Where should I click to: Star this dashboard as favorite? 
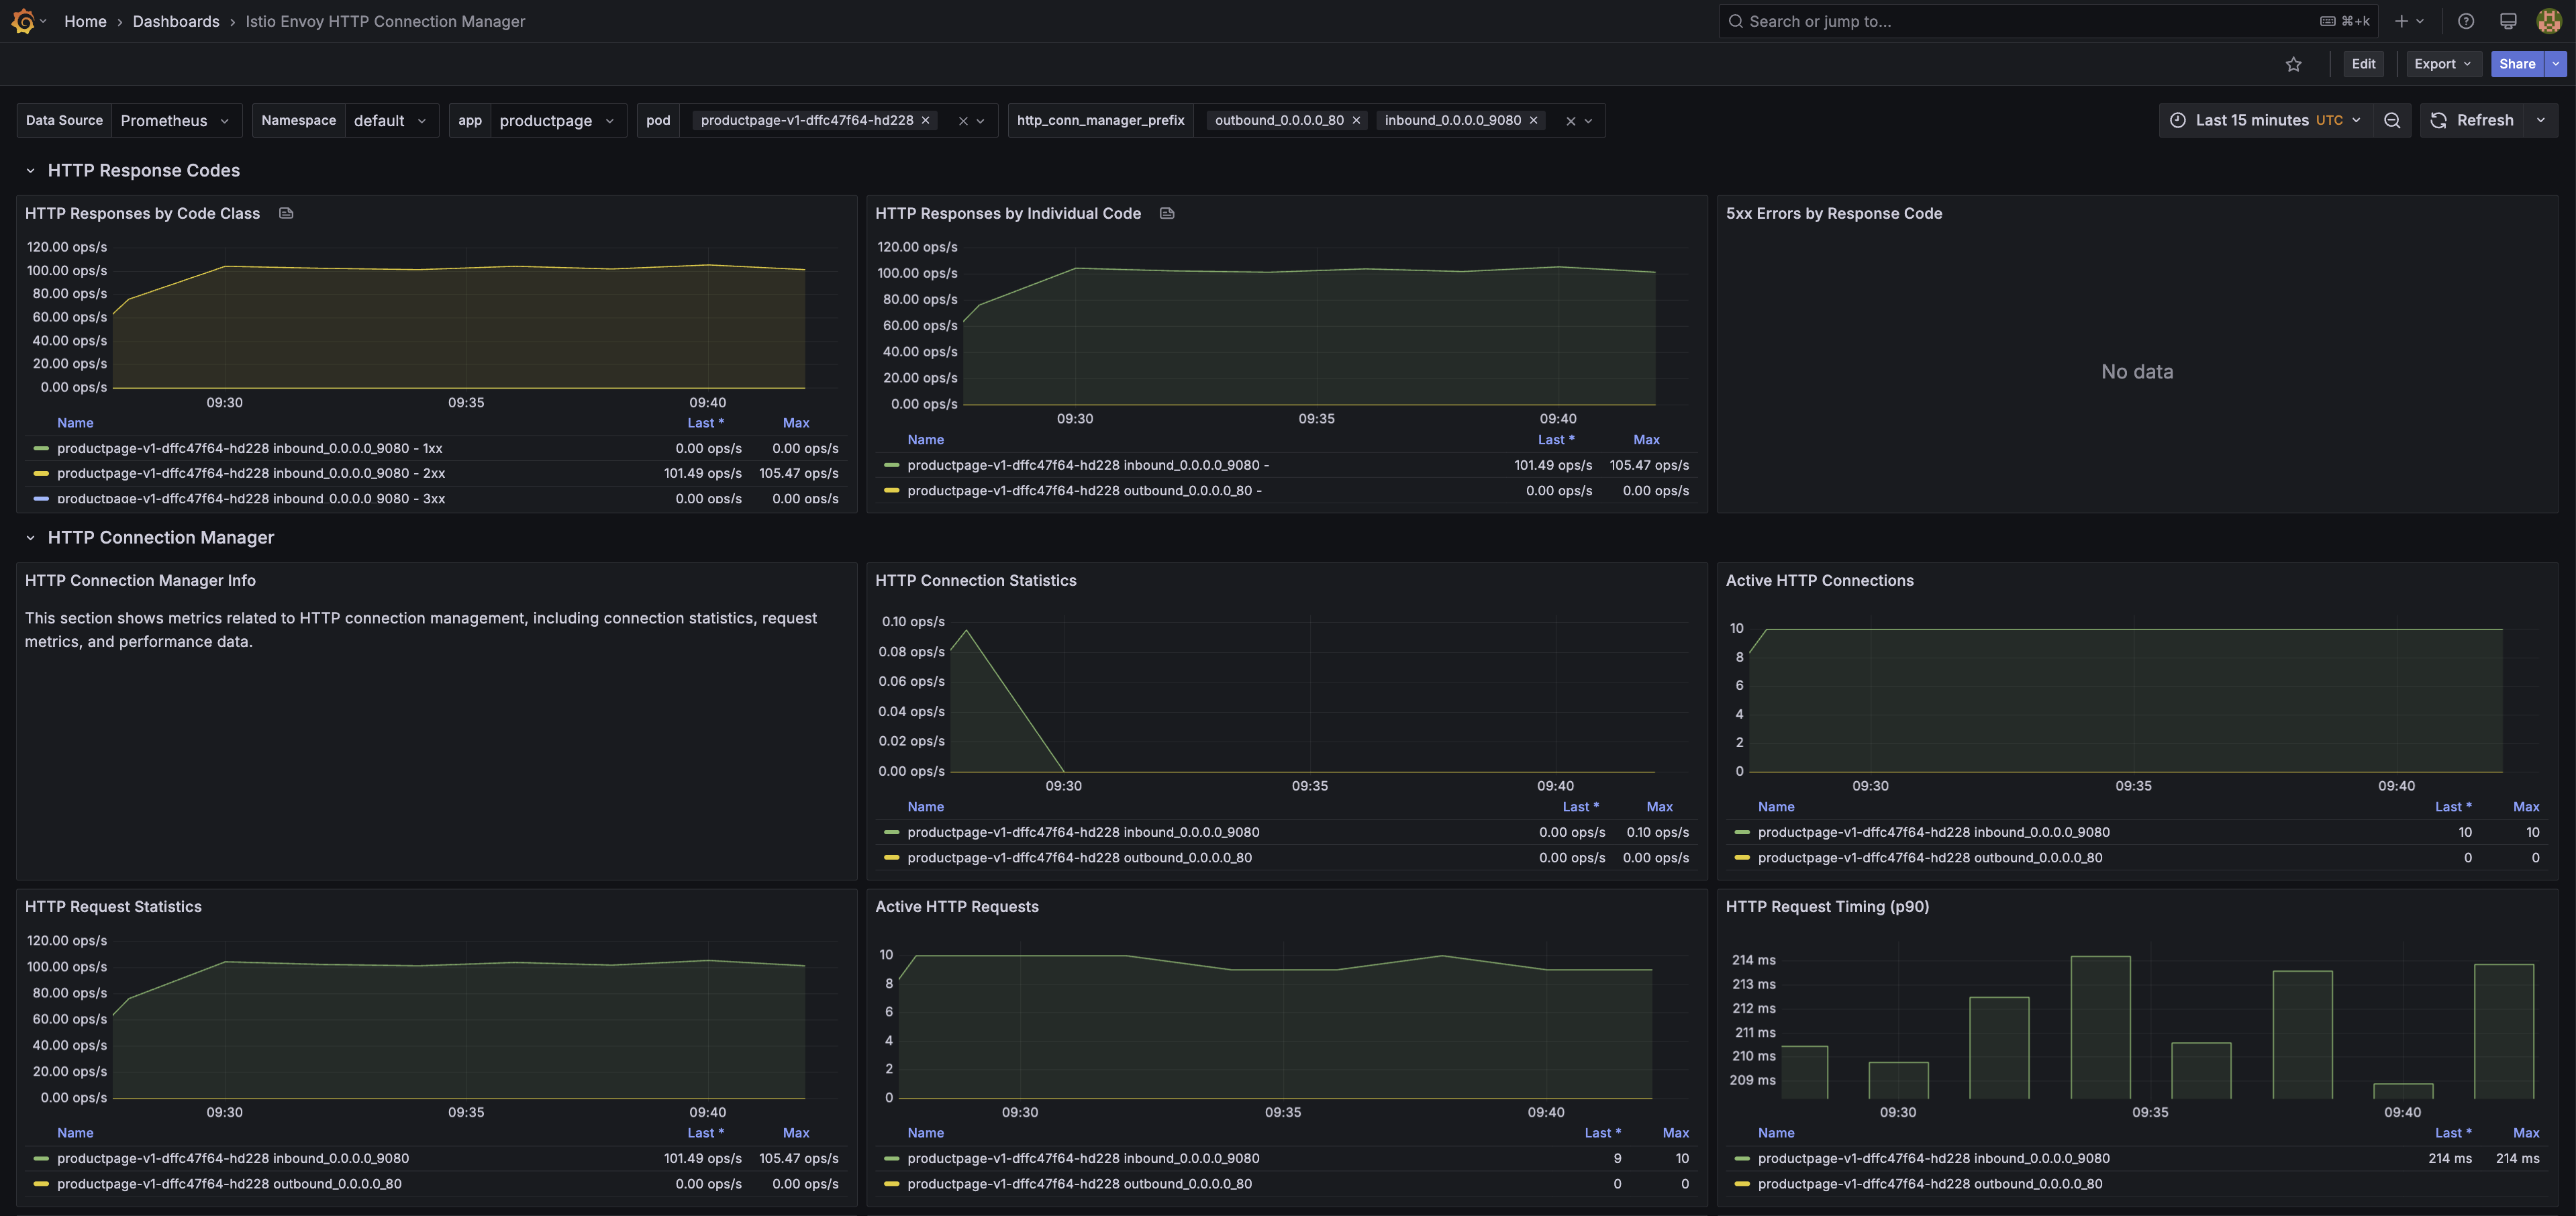tap(2293, 64)
